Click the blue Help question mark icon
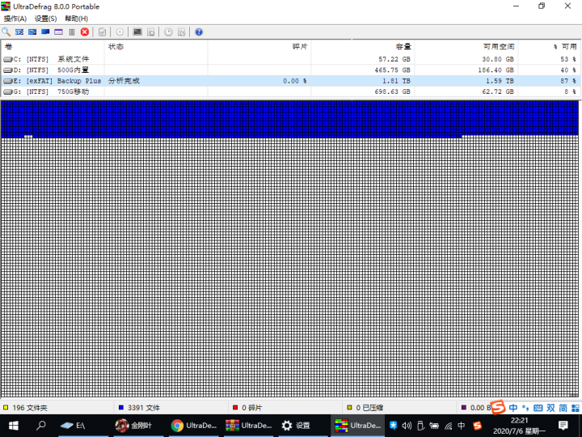This screenshot has width=582, height=437. click(x=199, y=32)
